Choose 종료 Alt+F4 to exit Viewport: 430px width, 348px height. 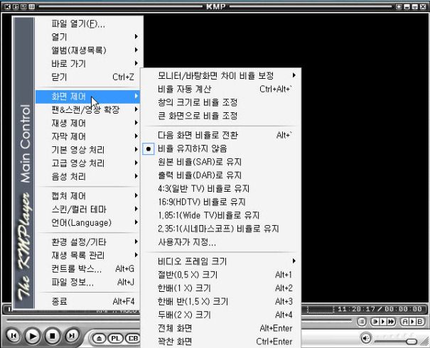coord(87,301)
